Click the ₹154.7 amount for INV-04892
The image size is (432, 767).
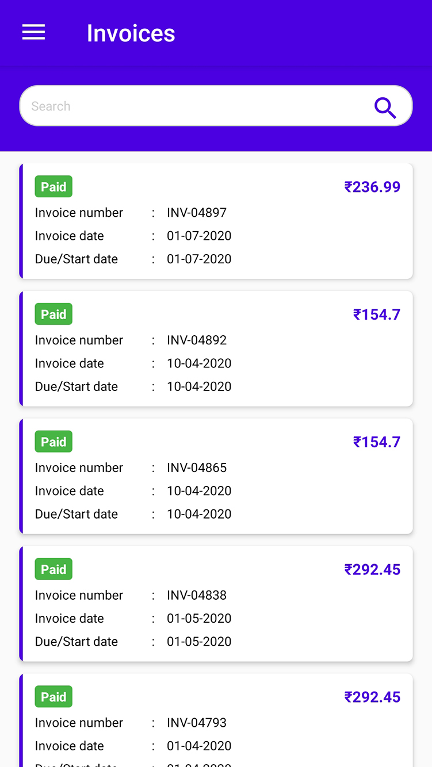point(376,315)
